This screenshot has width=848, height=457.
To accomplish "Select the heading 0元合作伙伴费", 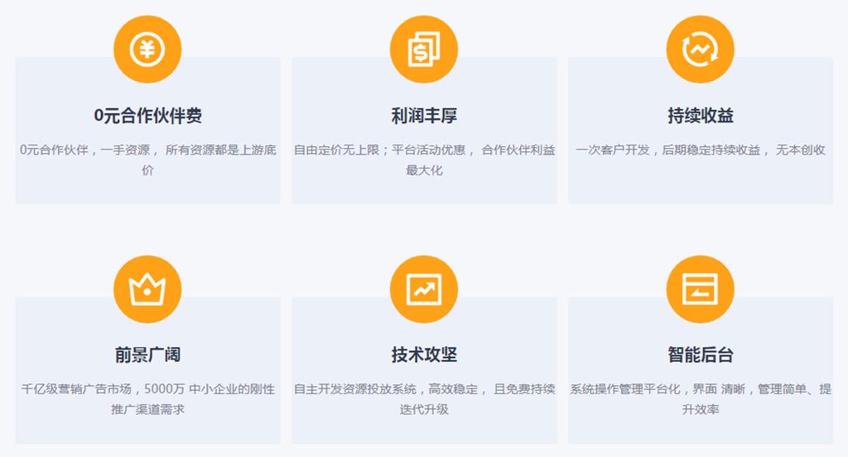I will tap(147, 116).
